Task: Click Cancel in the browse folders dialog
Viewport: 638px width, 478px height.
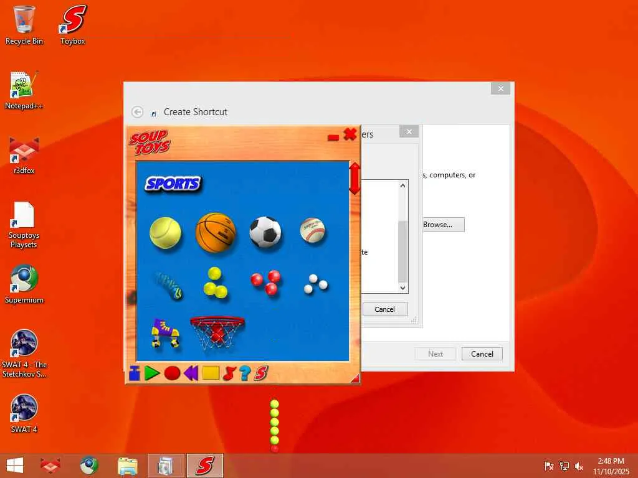Action: pos(384,309)
